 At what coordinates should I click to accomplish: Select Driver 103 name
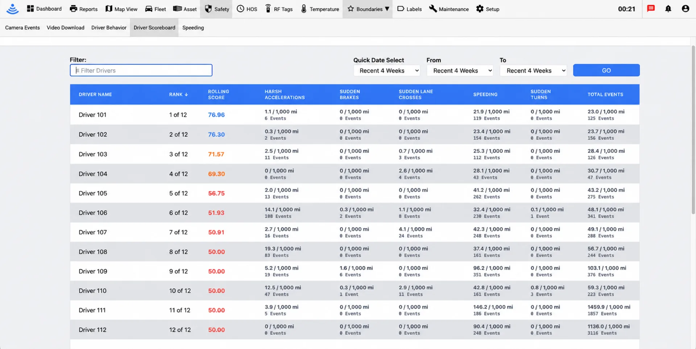[x=93, y=154]
